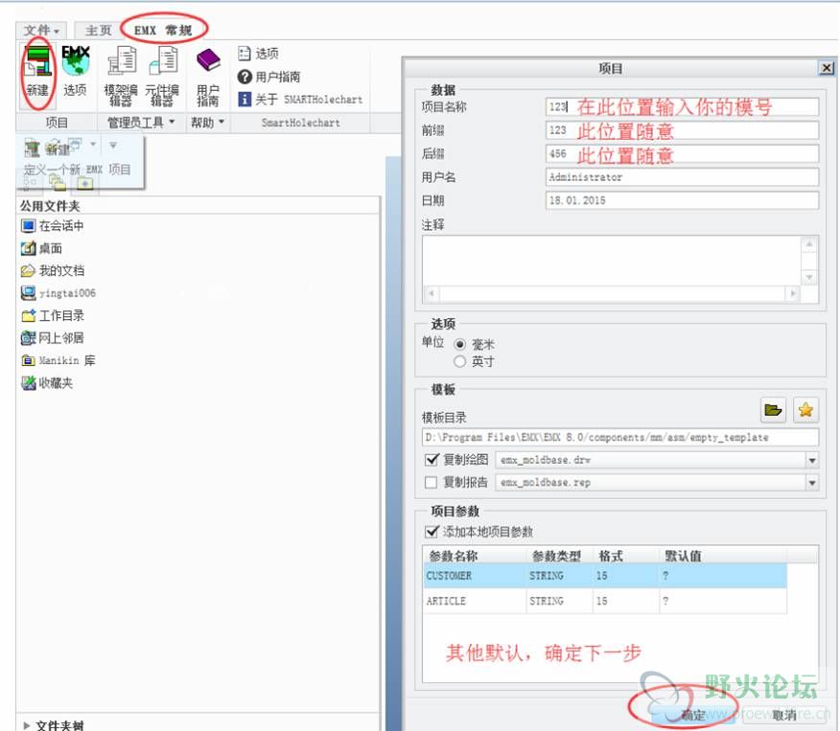The image size is (840, 731).
Task: Toggle 复制绘图 checkbox
Action: [x=432, y=460]
